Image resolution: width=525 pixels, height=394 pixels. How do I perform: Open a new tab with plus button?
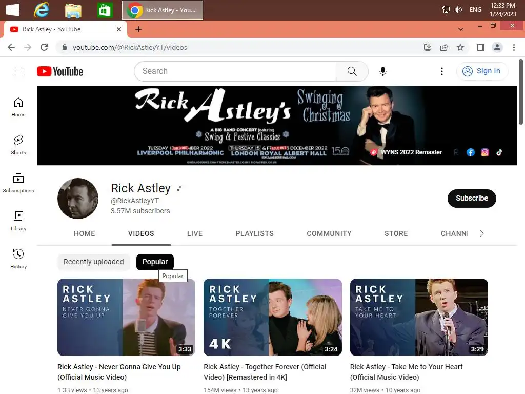point(138,29)
